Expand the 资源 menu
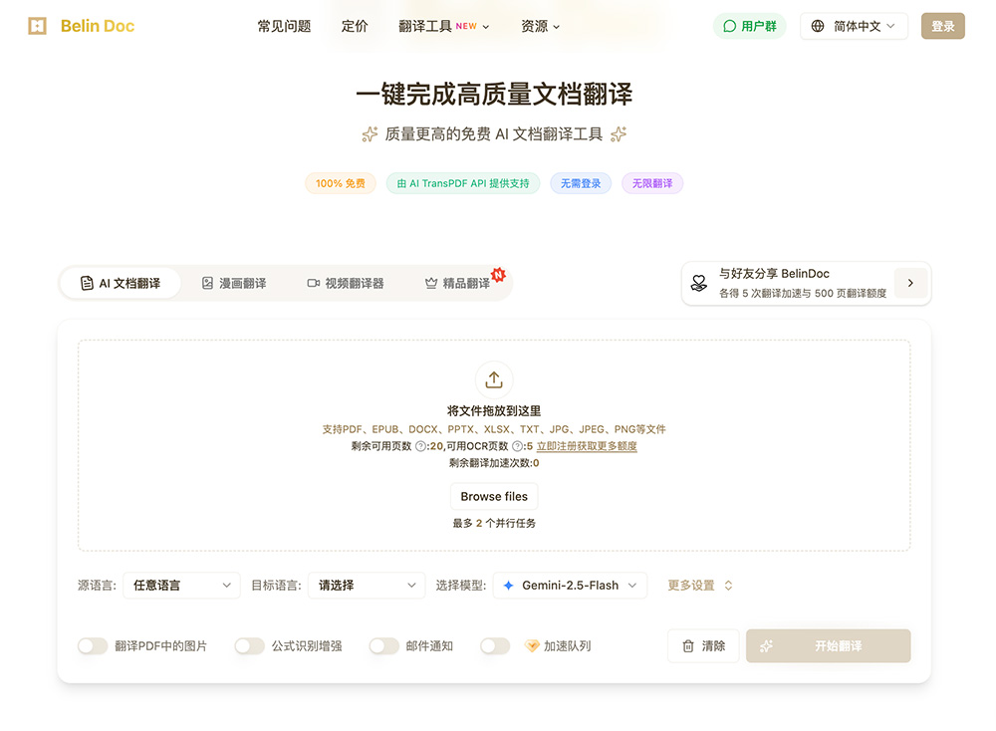 pos(540,26)
